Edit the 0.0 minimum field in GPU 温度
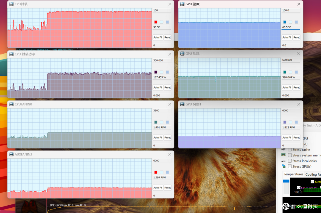321x213 pixels. tap(291, 45)
